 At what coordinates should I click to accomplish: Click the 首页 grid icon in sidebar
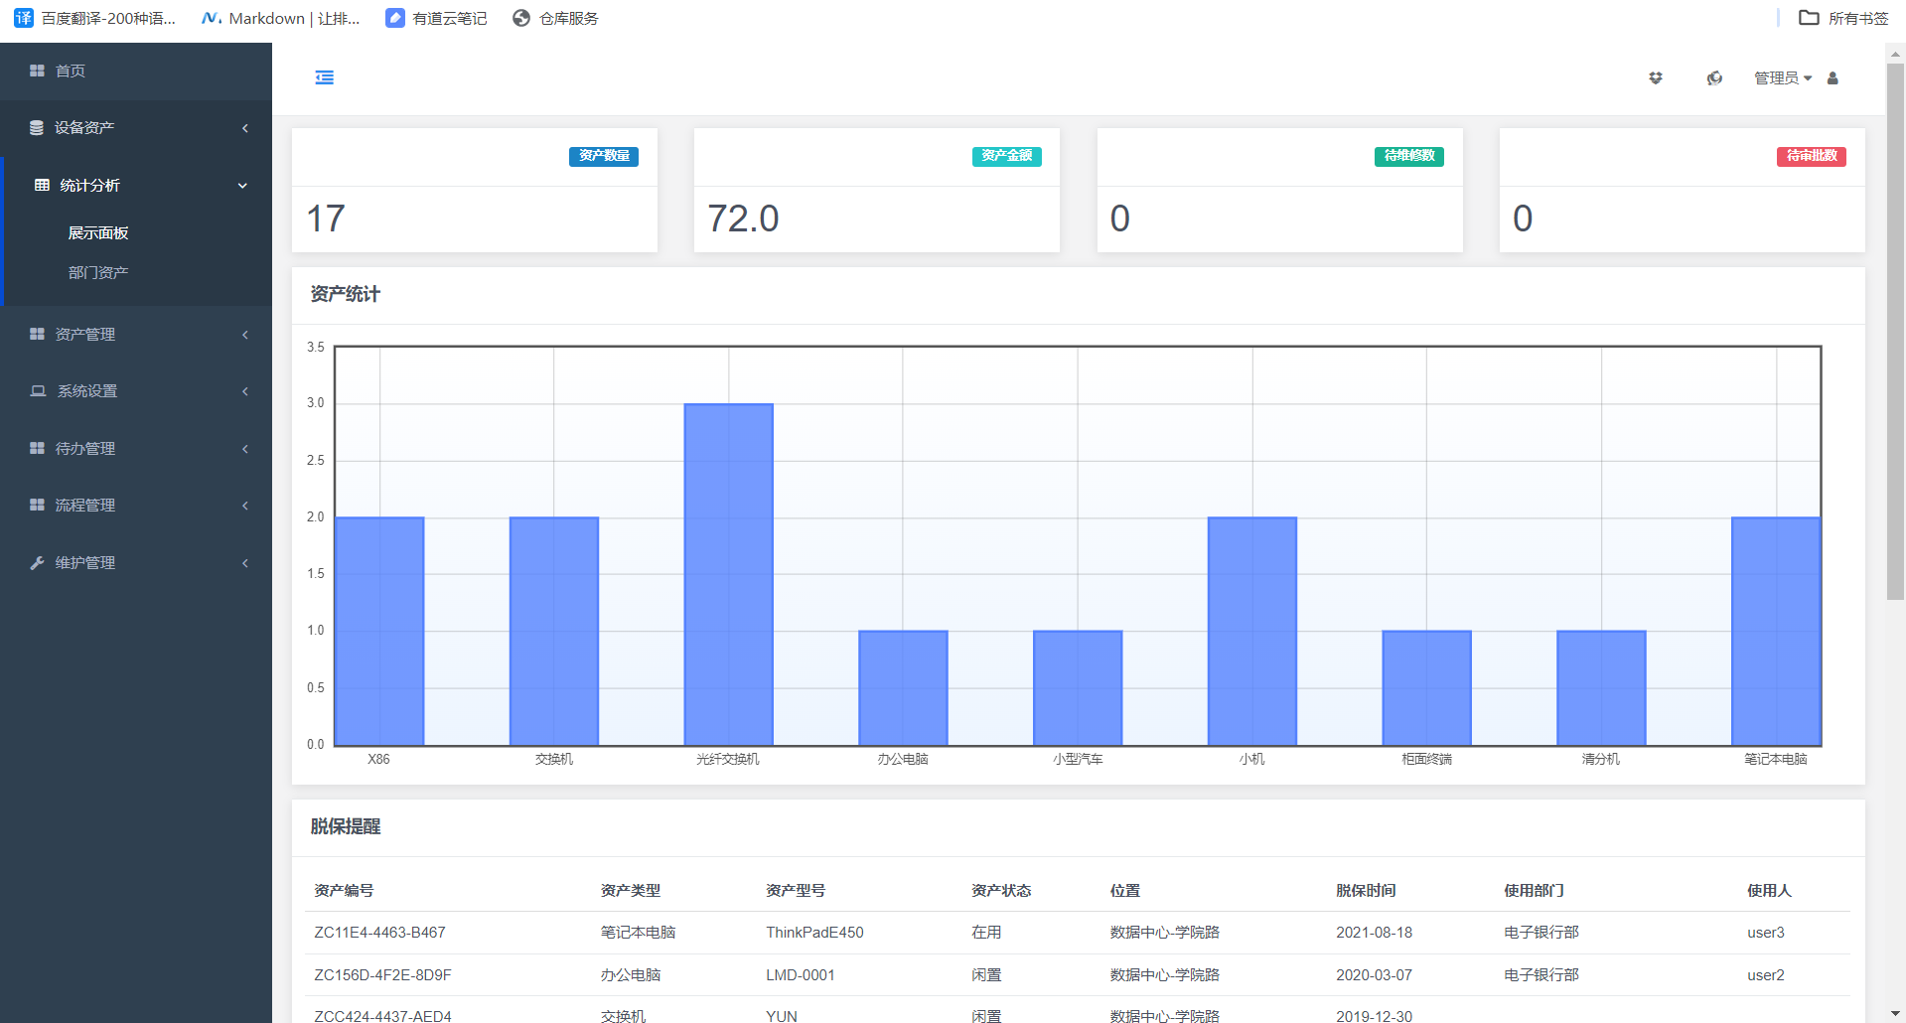coord(37,71)
